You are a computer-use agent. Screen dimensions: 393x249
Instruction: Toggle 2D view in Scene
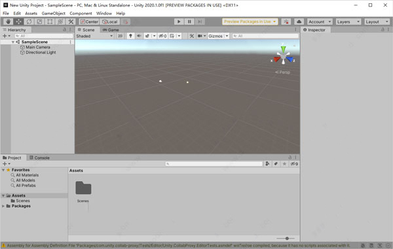[x=121, y=36]
